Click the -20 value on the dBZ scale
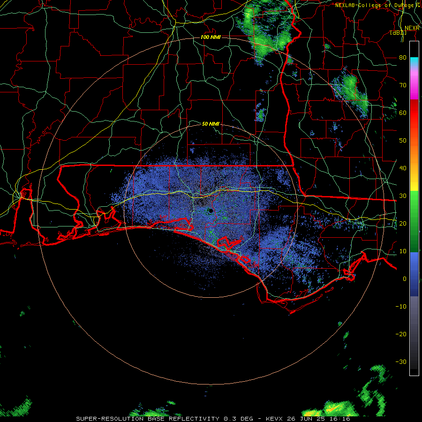This screenshot has height=422, width=422. pos(401,334)
